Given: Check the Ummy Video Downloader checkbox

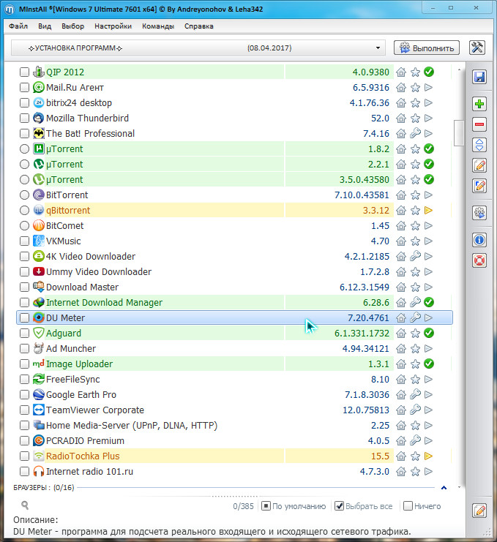Looking at the screenshot, I should click(24, 271).
